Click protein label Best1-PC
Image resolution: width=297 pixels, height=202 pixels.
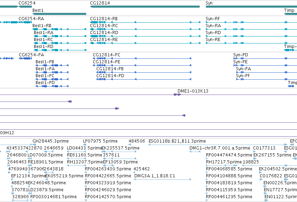tap(45, 76)
